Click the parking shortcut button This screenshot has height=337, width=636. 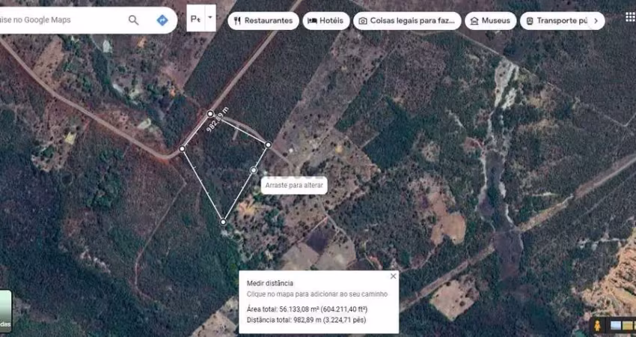196,18
